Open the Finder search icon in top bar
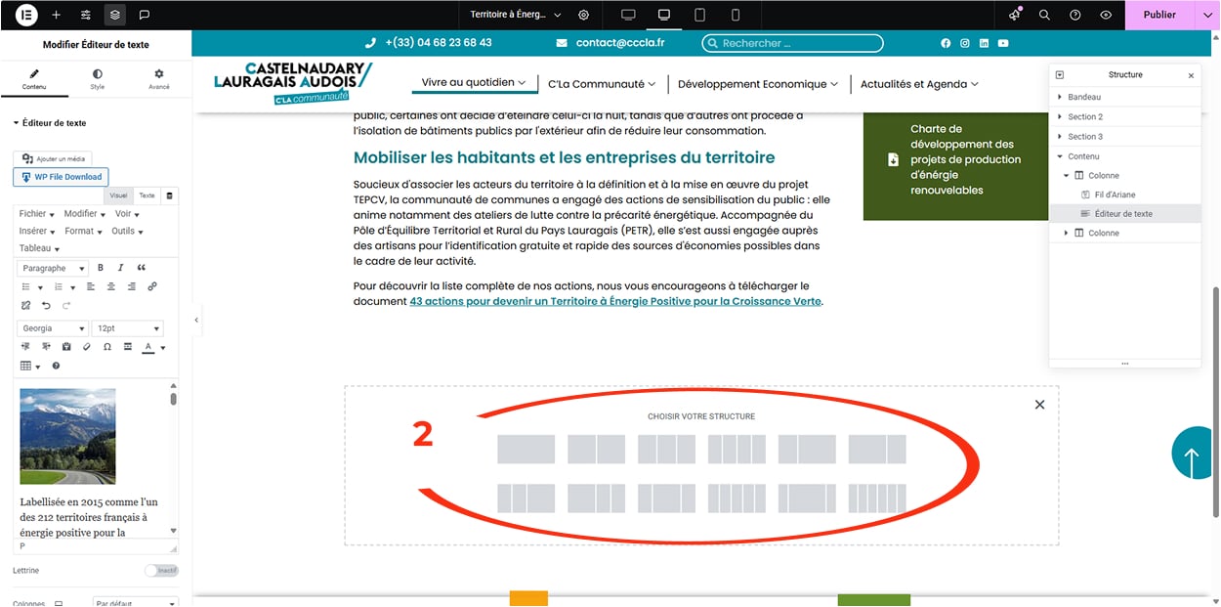Image resolution: width=1221 pixels, height=607 pixels. (x=1044, y=15)
